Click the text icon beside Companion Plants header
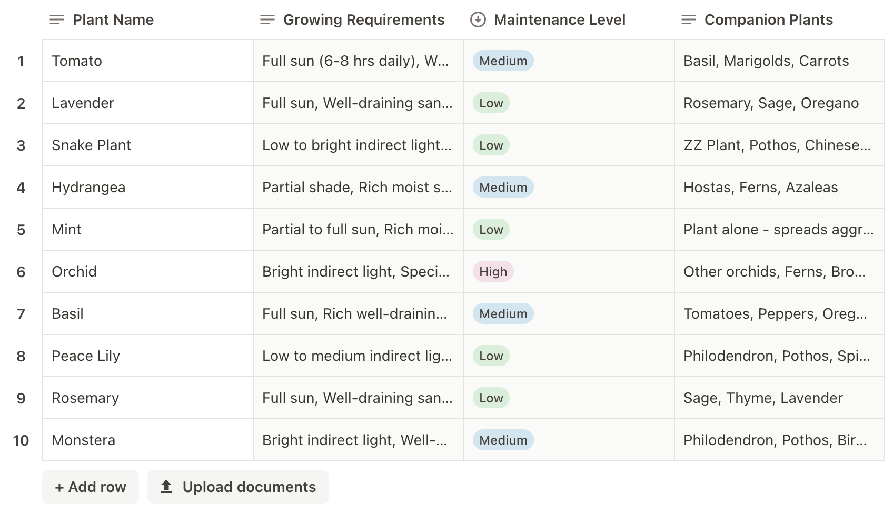 tap(689, 20)
